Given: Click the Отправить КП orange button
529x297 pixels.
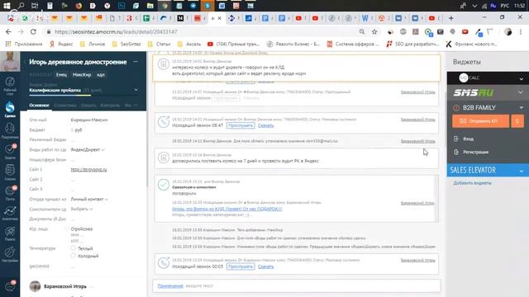Looking at the screenshot, I should click(481, 121).
